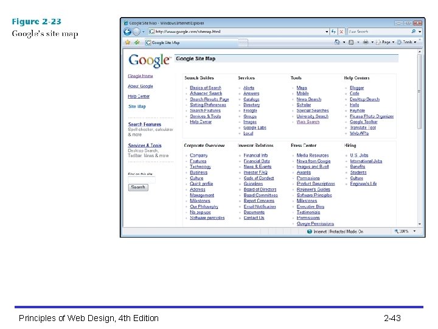
Task: Click the Home toolbar icon
Action: click(337, 42)
